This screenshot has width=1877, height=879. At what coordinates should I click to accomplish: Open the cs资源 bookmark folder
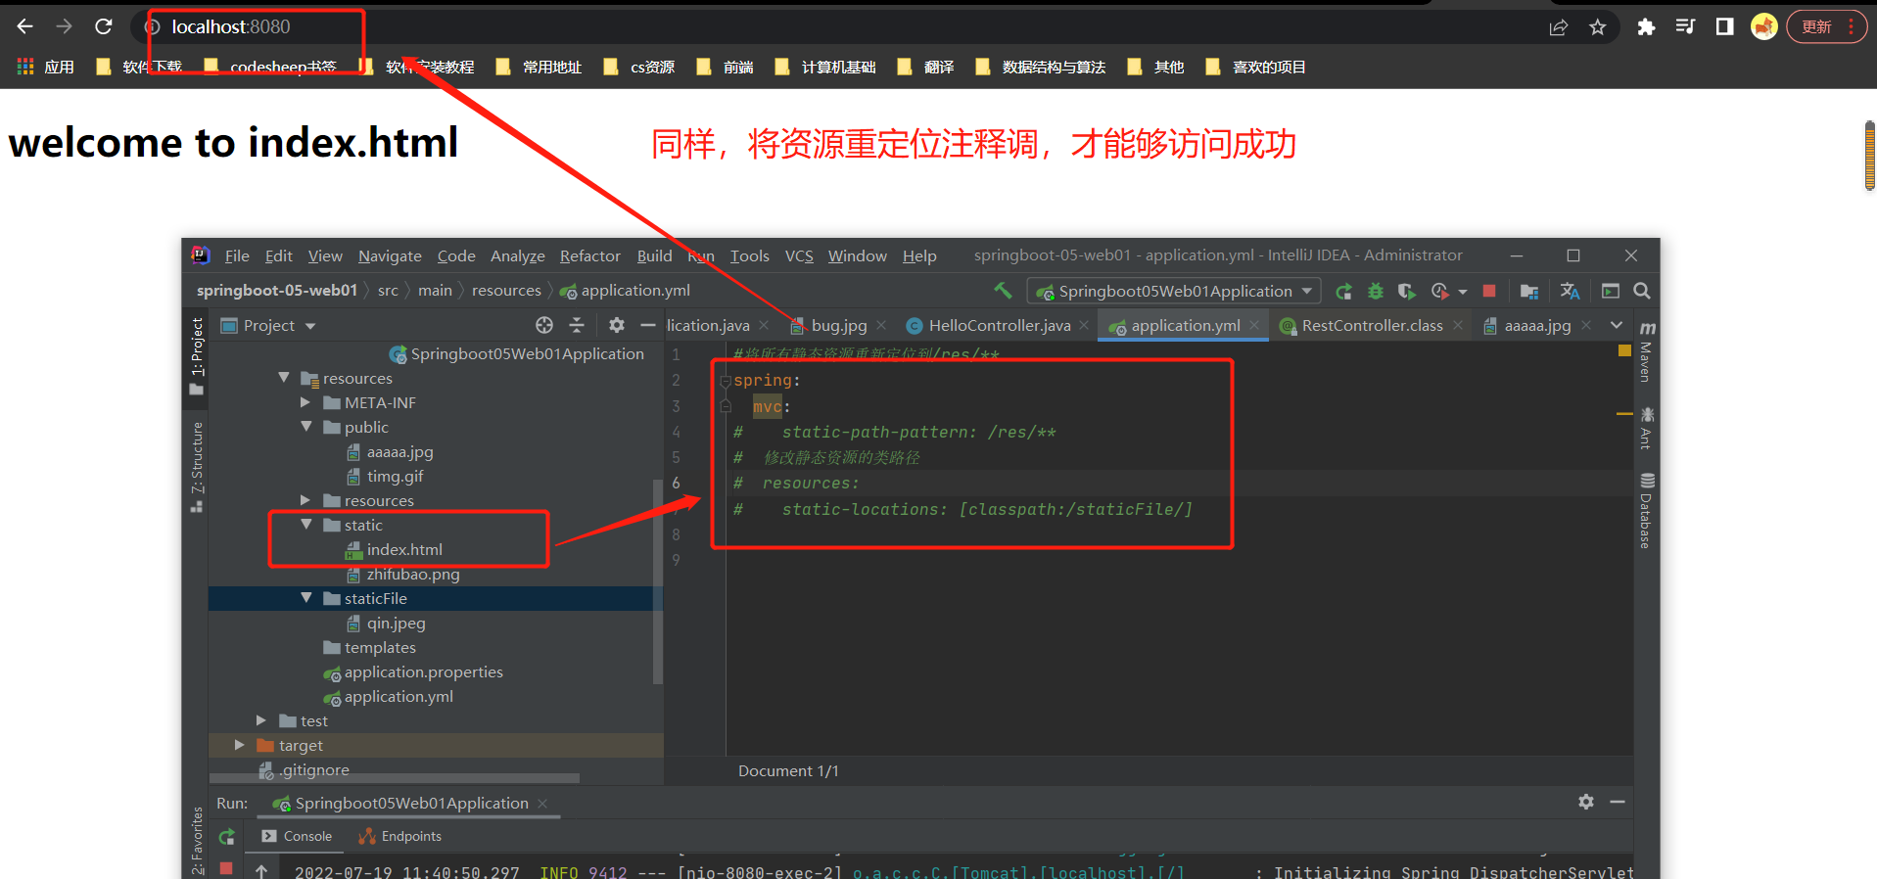tap(639, 67)
